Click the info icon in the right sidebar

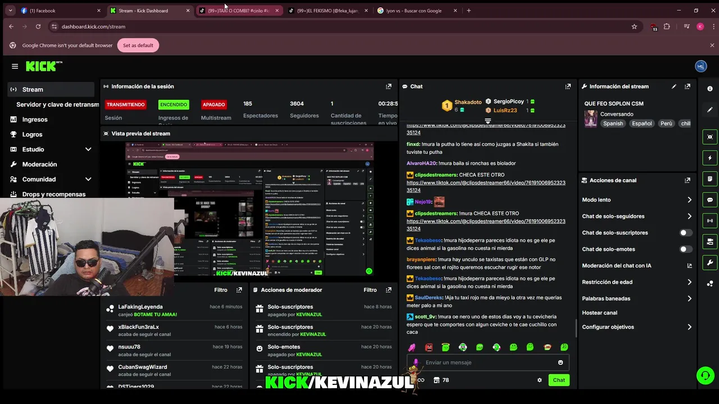[710, 89]
